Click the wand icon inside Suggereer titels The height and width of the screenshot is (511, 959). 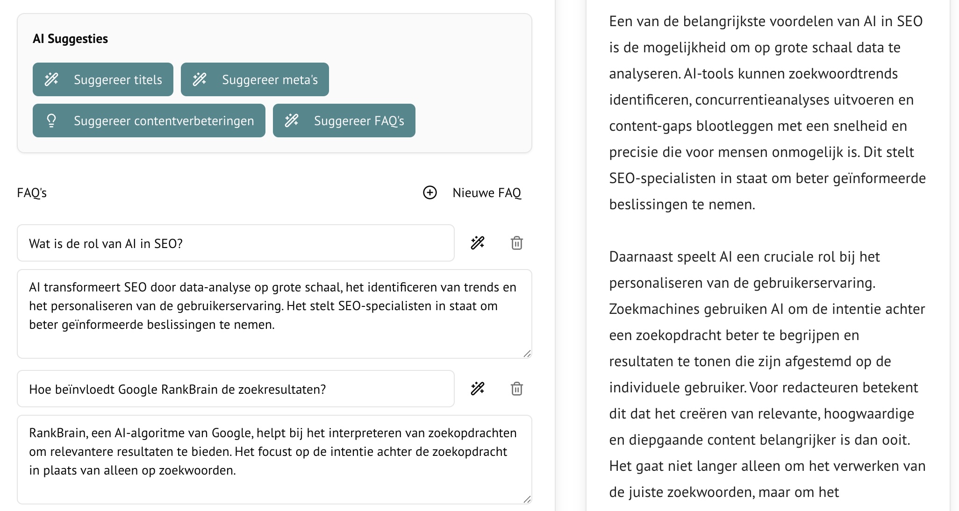point(52,79)
